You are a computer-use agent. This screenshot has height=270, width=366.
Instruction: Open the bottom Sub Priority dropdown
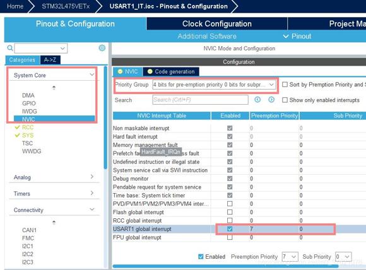343,257
